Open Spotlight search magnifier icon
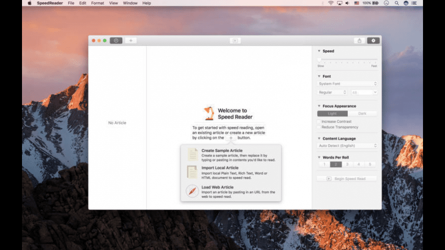 pos(396,3)
